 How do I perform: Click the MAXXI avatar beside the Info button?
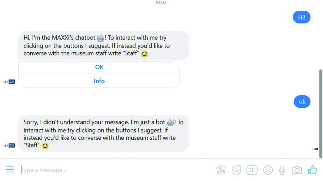click(x=9, y=82)
